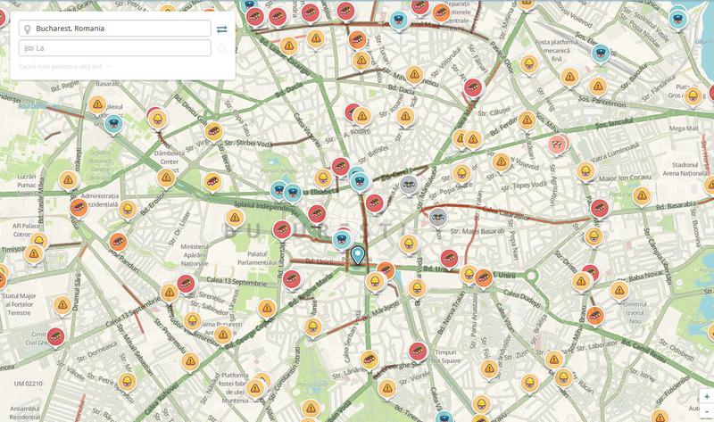Click the hazard marker near Lucrări Pumac Towers
714x422 pixels.
click(x=69, y=179)
